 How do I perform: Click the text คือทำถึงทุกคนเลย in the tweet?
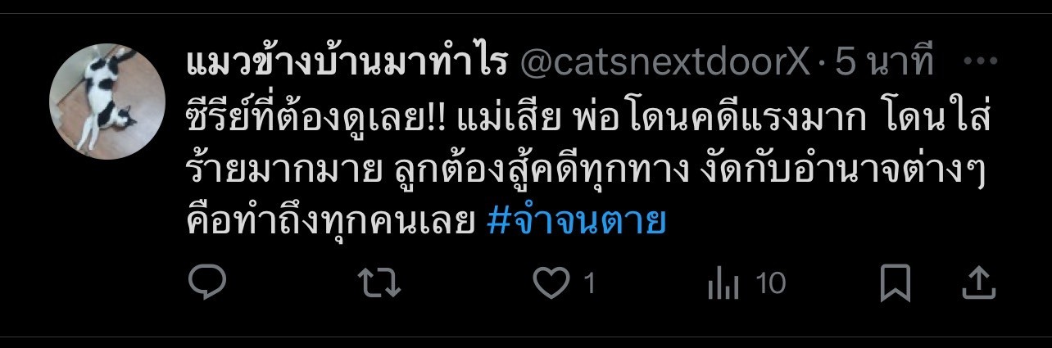pos(332,219)
